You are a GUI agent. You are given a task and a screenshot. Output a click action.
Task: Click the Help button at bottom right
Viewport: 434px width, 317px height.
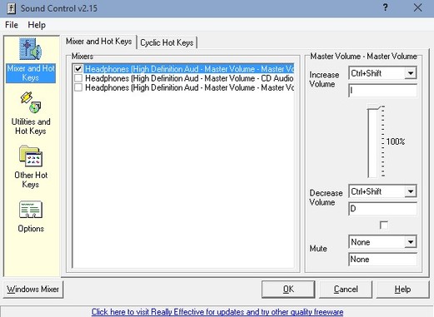pos(402,290)
